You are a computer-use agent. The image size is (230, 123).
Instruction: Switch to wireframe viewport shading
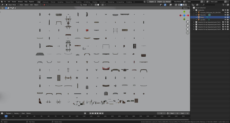click(x=179, y=5)
